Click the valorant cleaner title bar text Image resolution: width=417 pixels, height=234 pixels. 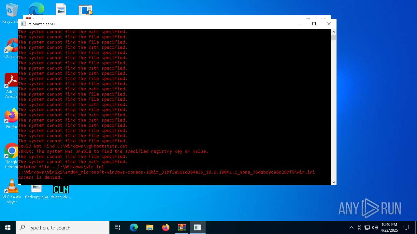[41, 24]
